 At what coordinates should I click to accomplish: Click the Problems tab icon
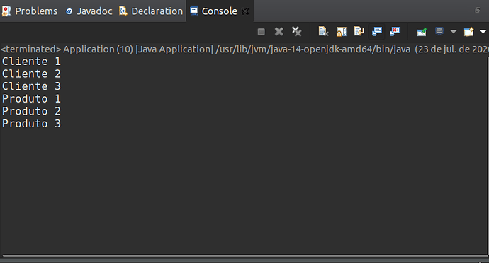[x=6, y=11]
